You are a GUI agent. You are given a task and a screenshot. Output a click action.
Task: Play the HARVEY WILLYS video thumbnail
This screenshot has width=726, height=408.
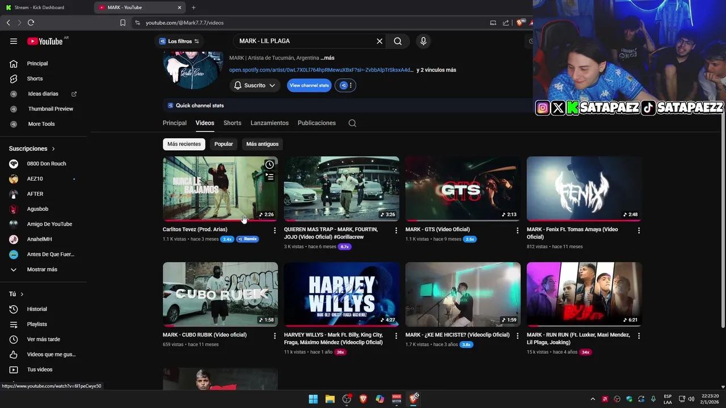pos(341,294)
